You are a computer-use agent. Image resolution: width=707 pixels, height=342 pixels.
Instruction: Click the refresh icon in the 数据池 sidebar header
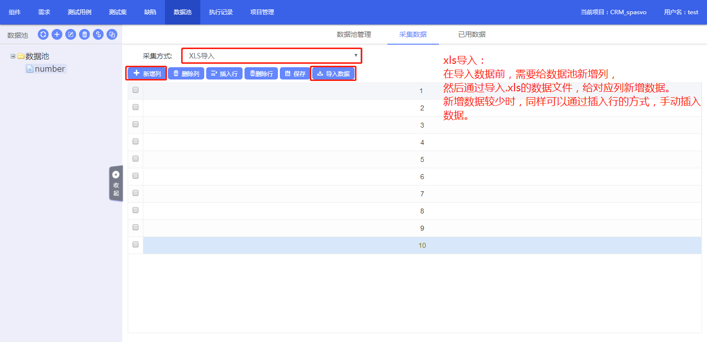pyautogui.click(x=43, y=34)
